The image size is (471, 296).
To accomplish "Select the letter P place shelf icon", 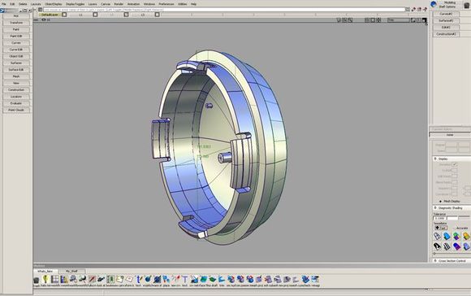I will pos(166,280).
